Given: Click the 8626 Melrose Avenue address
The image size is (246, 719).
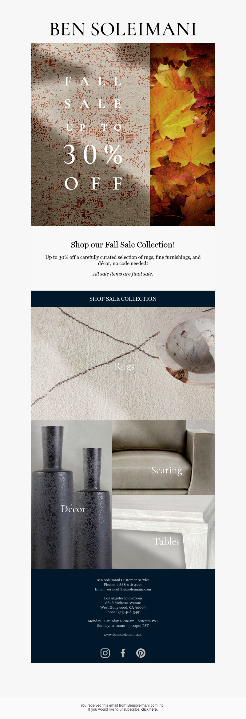Looking at the screenshot, I should point(123,603).
